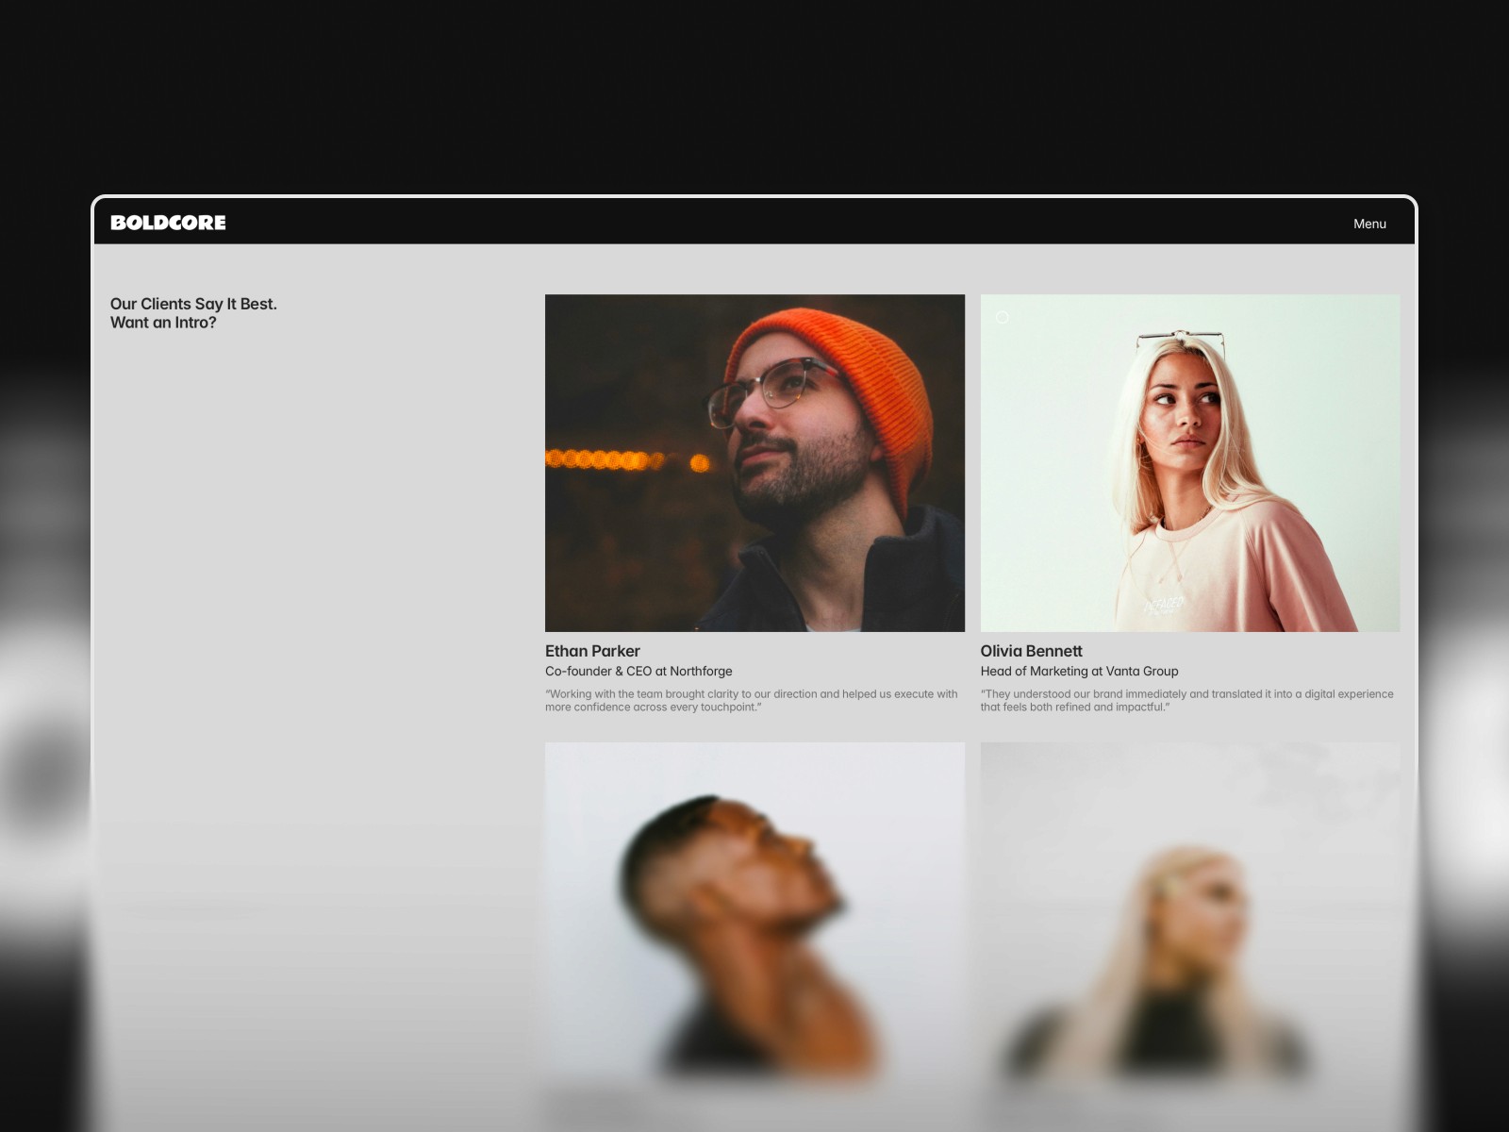Click Olivia Bennett's testimonial quote
1509x1132 pixels.
pos(1186,700)
